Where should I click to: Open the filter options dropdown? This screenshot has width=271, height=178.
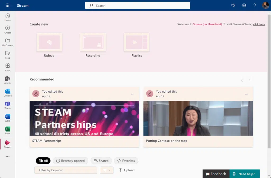(x=107, y=170)
